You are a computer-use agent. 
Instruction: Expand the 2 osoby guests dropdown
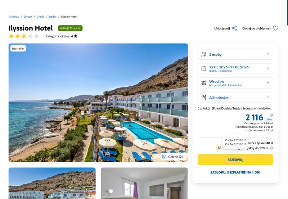[x=235, y=54]
